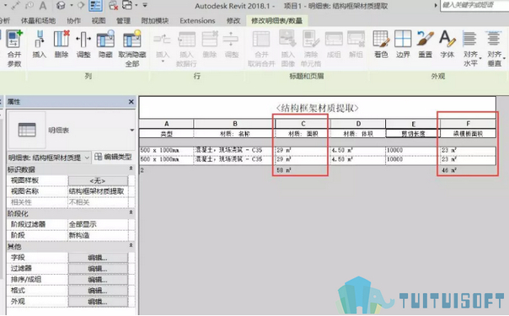Click 取消隐藏全部 unhide all columns icon
The width and height of the screenshot is (509, 316).
(x=132, y=39)
